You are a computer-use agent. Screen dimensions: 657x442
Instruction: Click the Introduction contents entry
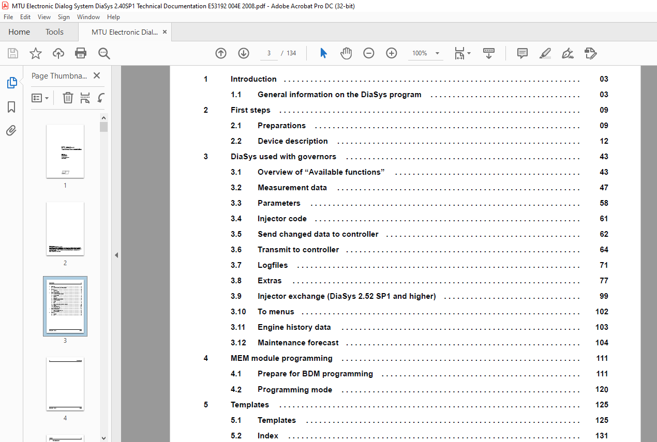pyautogui.click(x=253, y=79)
